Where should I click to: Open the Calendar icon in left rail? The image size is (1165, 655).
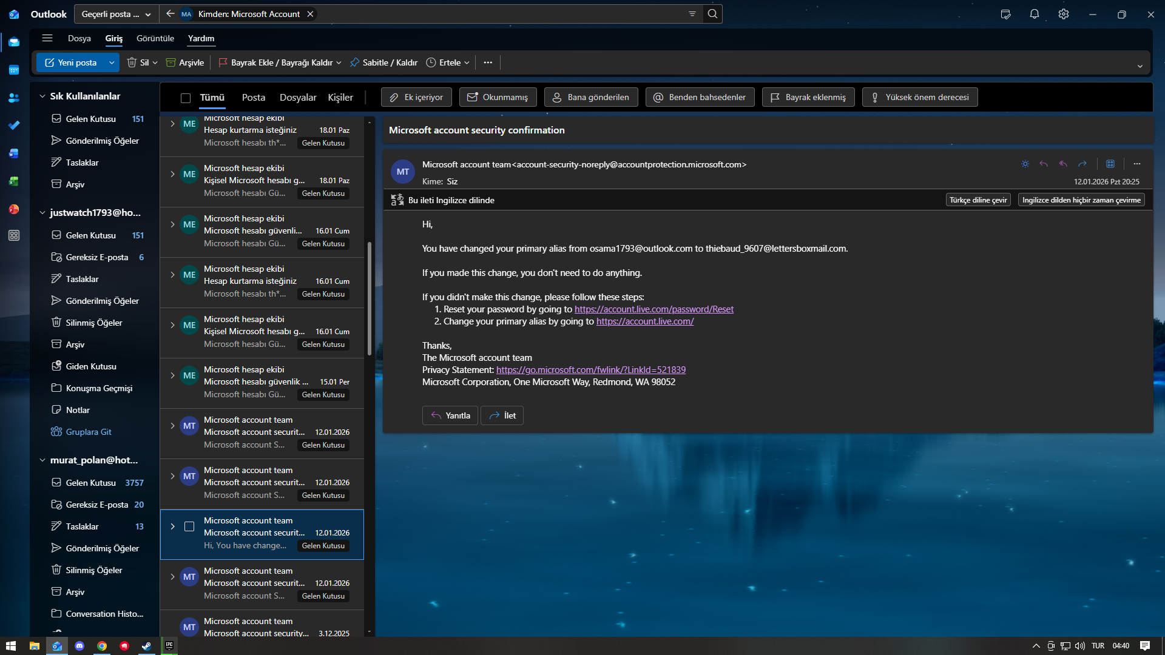(14, 70)
